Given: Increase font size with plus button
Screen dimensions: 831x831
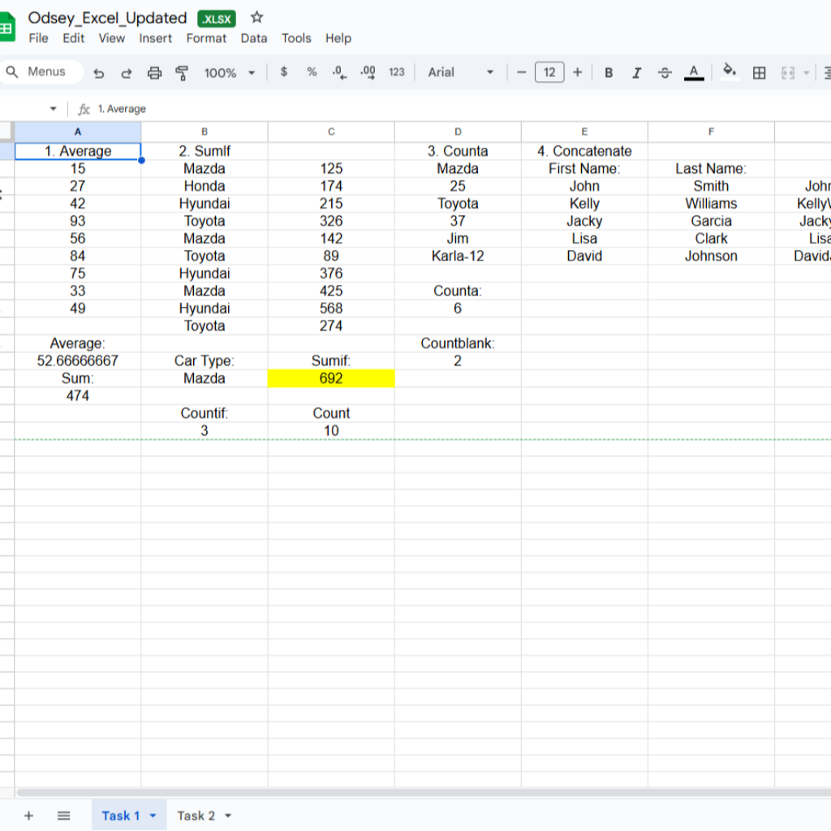Looking at the screenshot, I should pos(577,72).
